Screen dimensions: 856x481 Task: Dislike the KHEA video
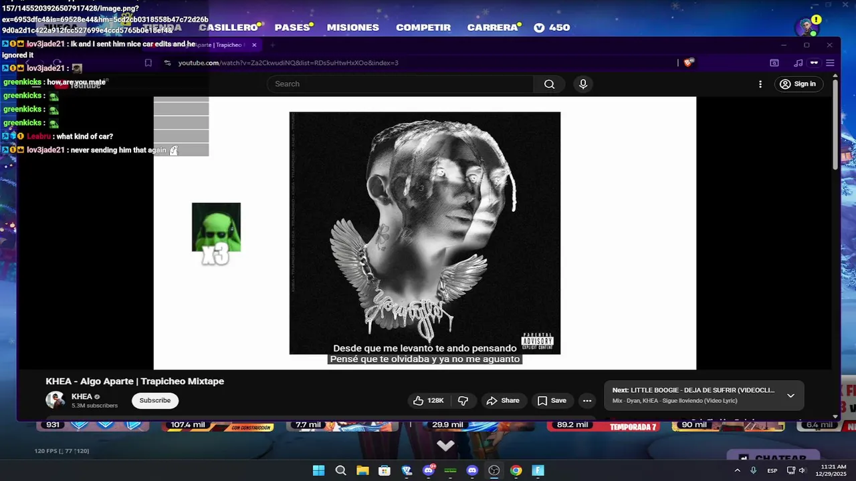tap(463, 401)
